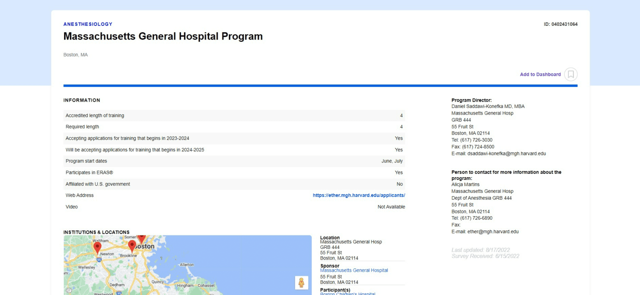Click the INSTITUTIONS & LOCATIONS heading
The height and width of the screenshot is (295, 640).
[x=96, y=232]
